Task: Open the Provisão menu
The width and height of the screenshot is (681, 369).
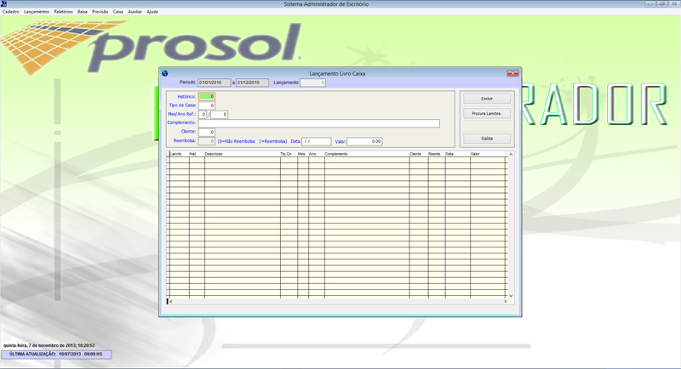Action: click(100, 12)
